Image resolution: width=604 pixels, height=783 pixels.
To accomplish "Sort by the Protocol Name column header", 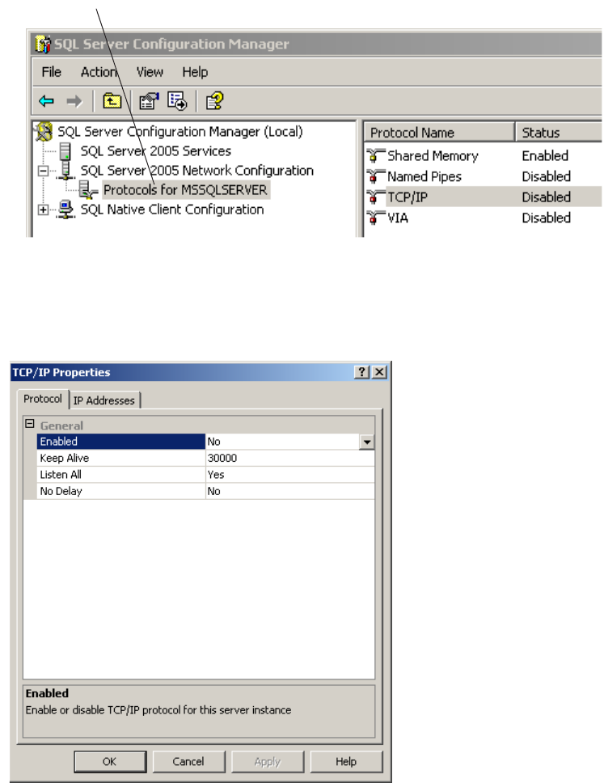I will (x=439, y=133).
